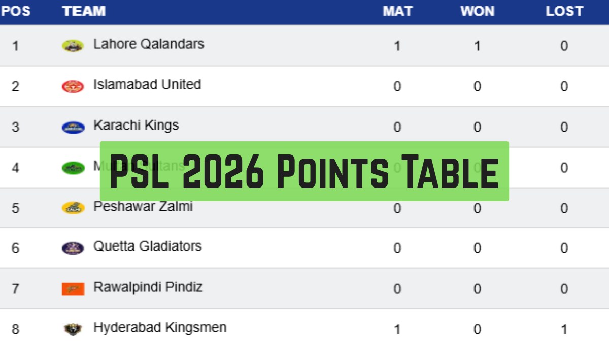Screen dimensions: 609x343
Task: Sort by the WON column header
Action: 477,11
